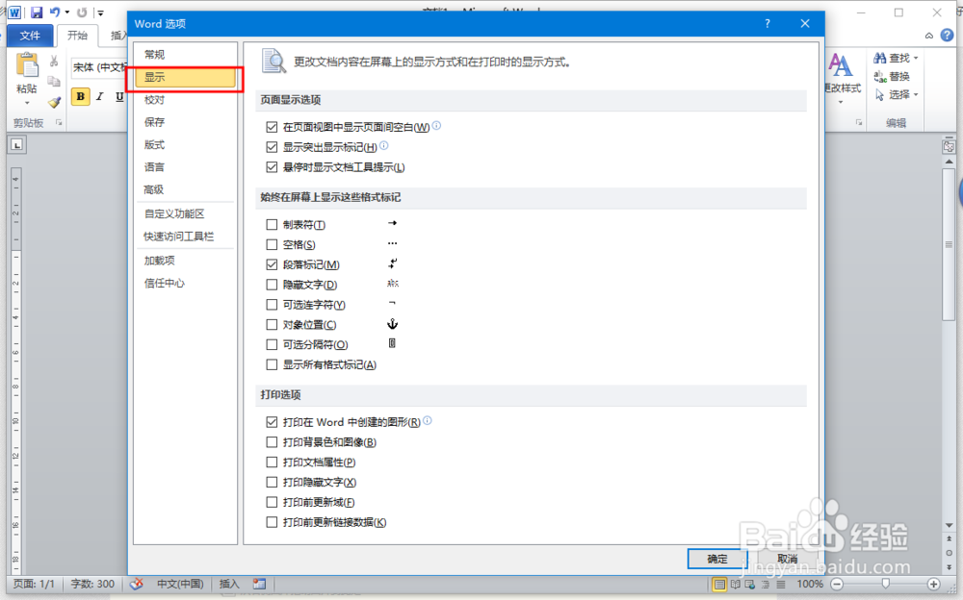This screenshot has width=963, height=600.
Task: Open the Undo history dropdown arrow
Action: point(67,12)
